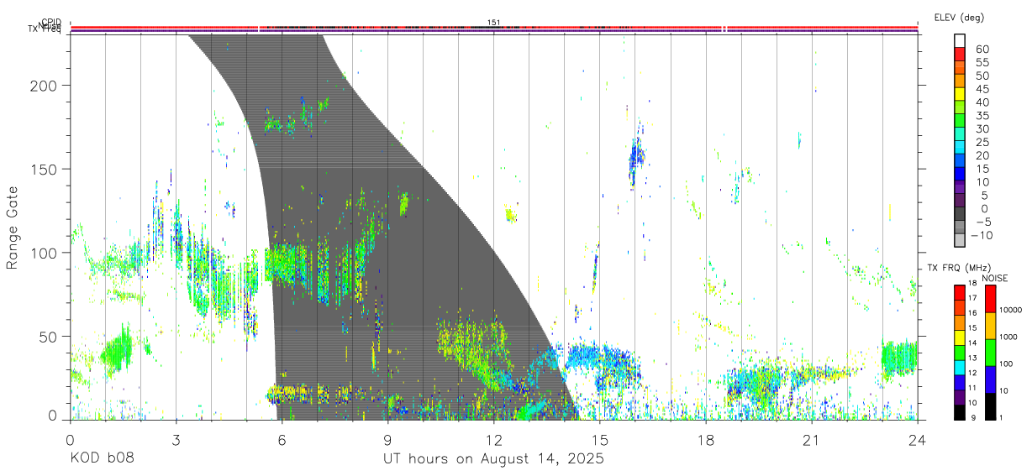
Task: Click the 'Range Gate' y-axis title
Action: coord(13,228)
